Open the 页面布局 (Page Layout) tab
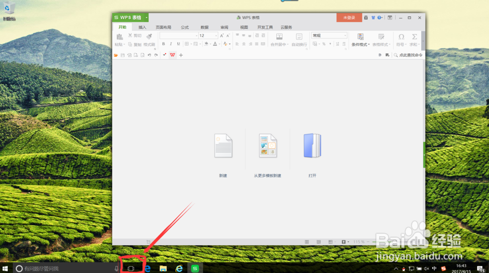489x273 pixels. click(163, 27)
